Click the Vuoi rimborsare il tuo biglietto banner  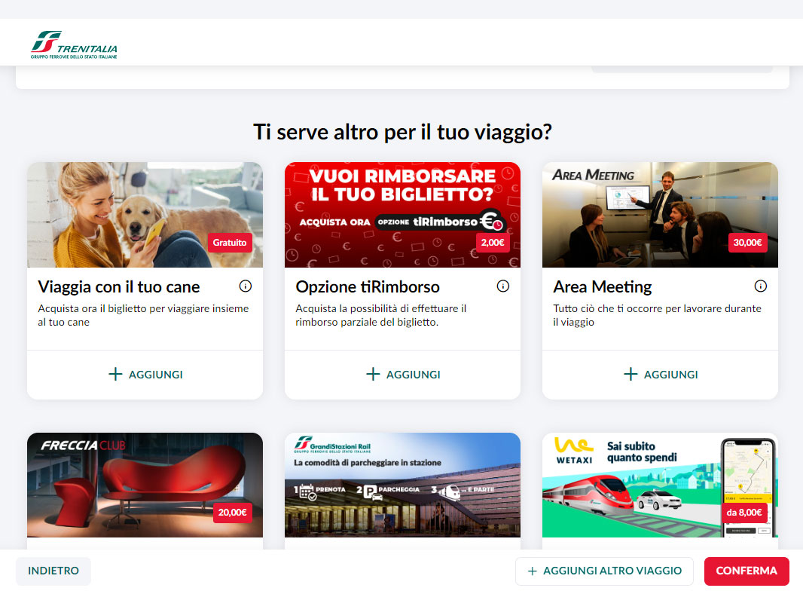(402, 215)
